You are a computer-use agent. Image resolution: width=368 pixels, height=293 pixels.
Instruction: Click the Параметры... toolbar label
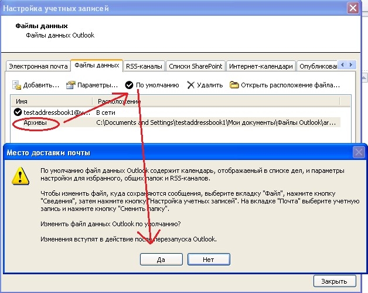(x=97, y=85)
